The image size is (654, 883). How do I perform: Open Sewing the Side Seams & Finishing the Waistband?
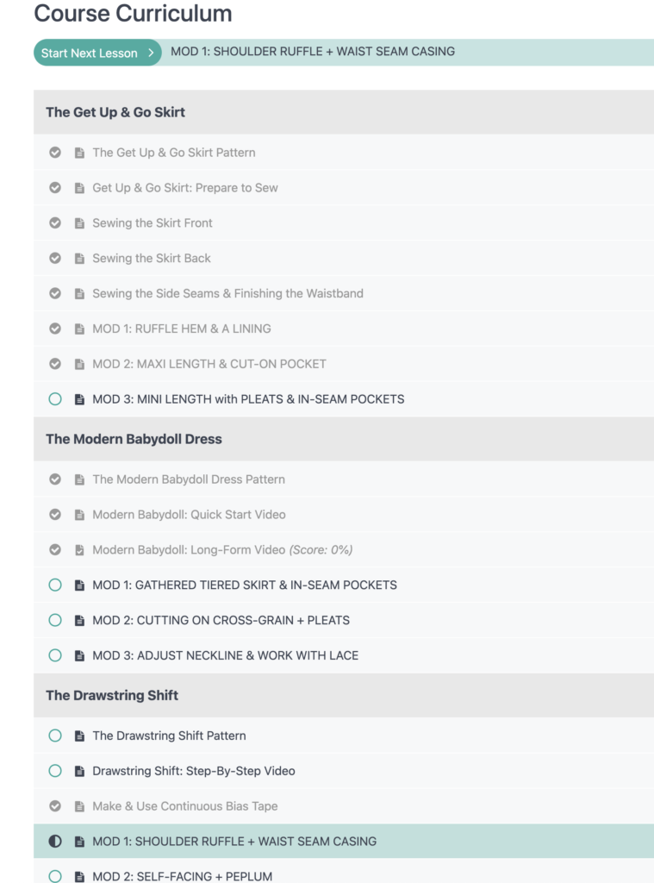228,293
